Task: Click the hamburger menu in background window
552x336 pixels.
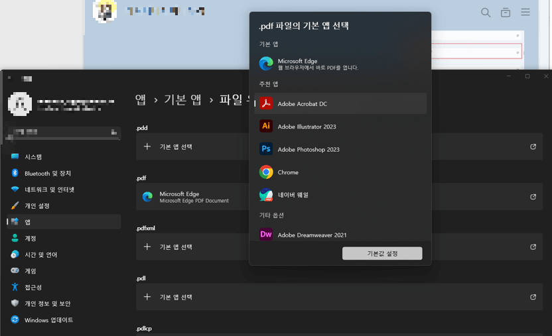Action: click(525, 13)
